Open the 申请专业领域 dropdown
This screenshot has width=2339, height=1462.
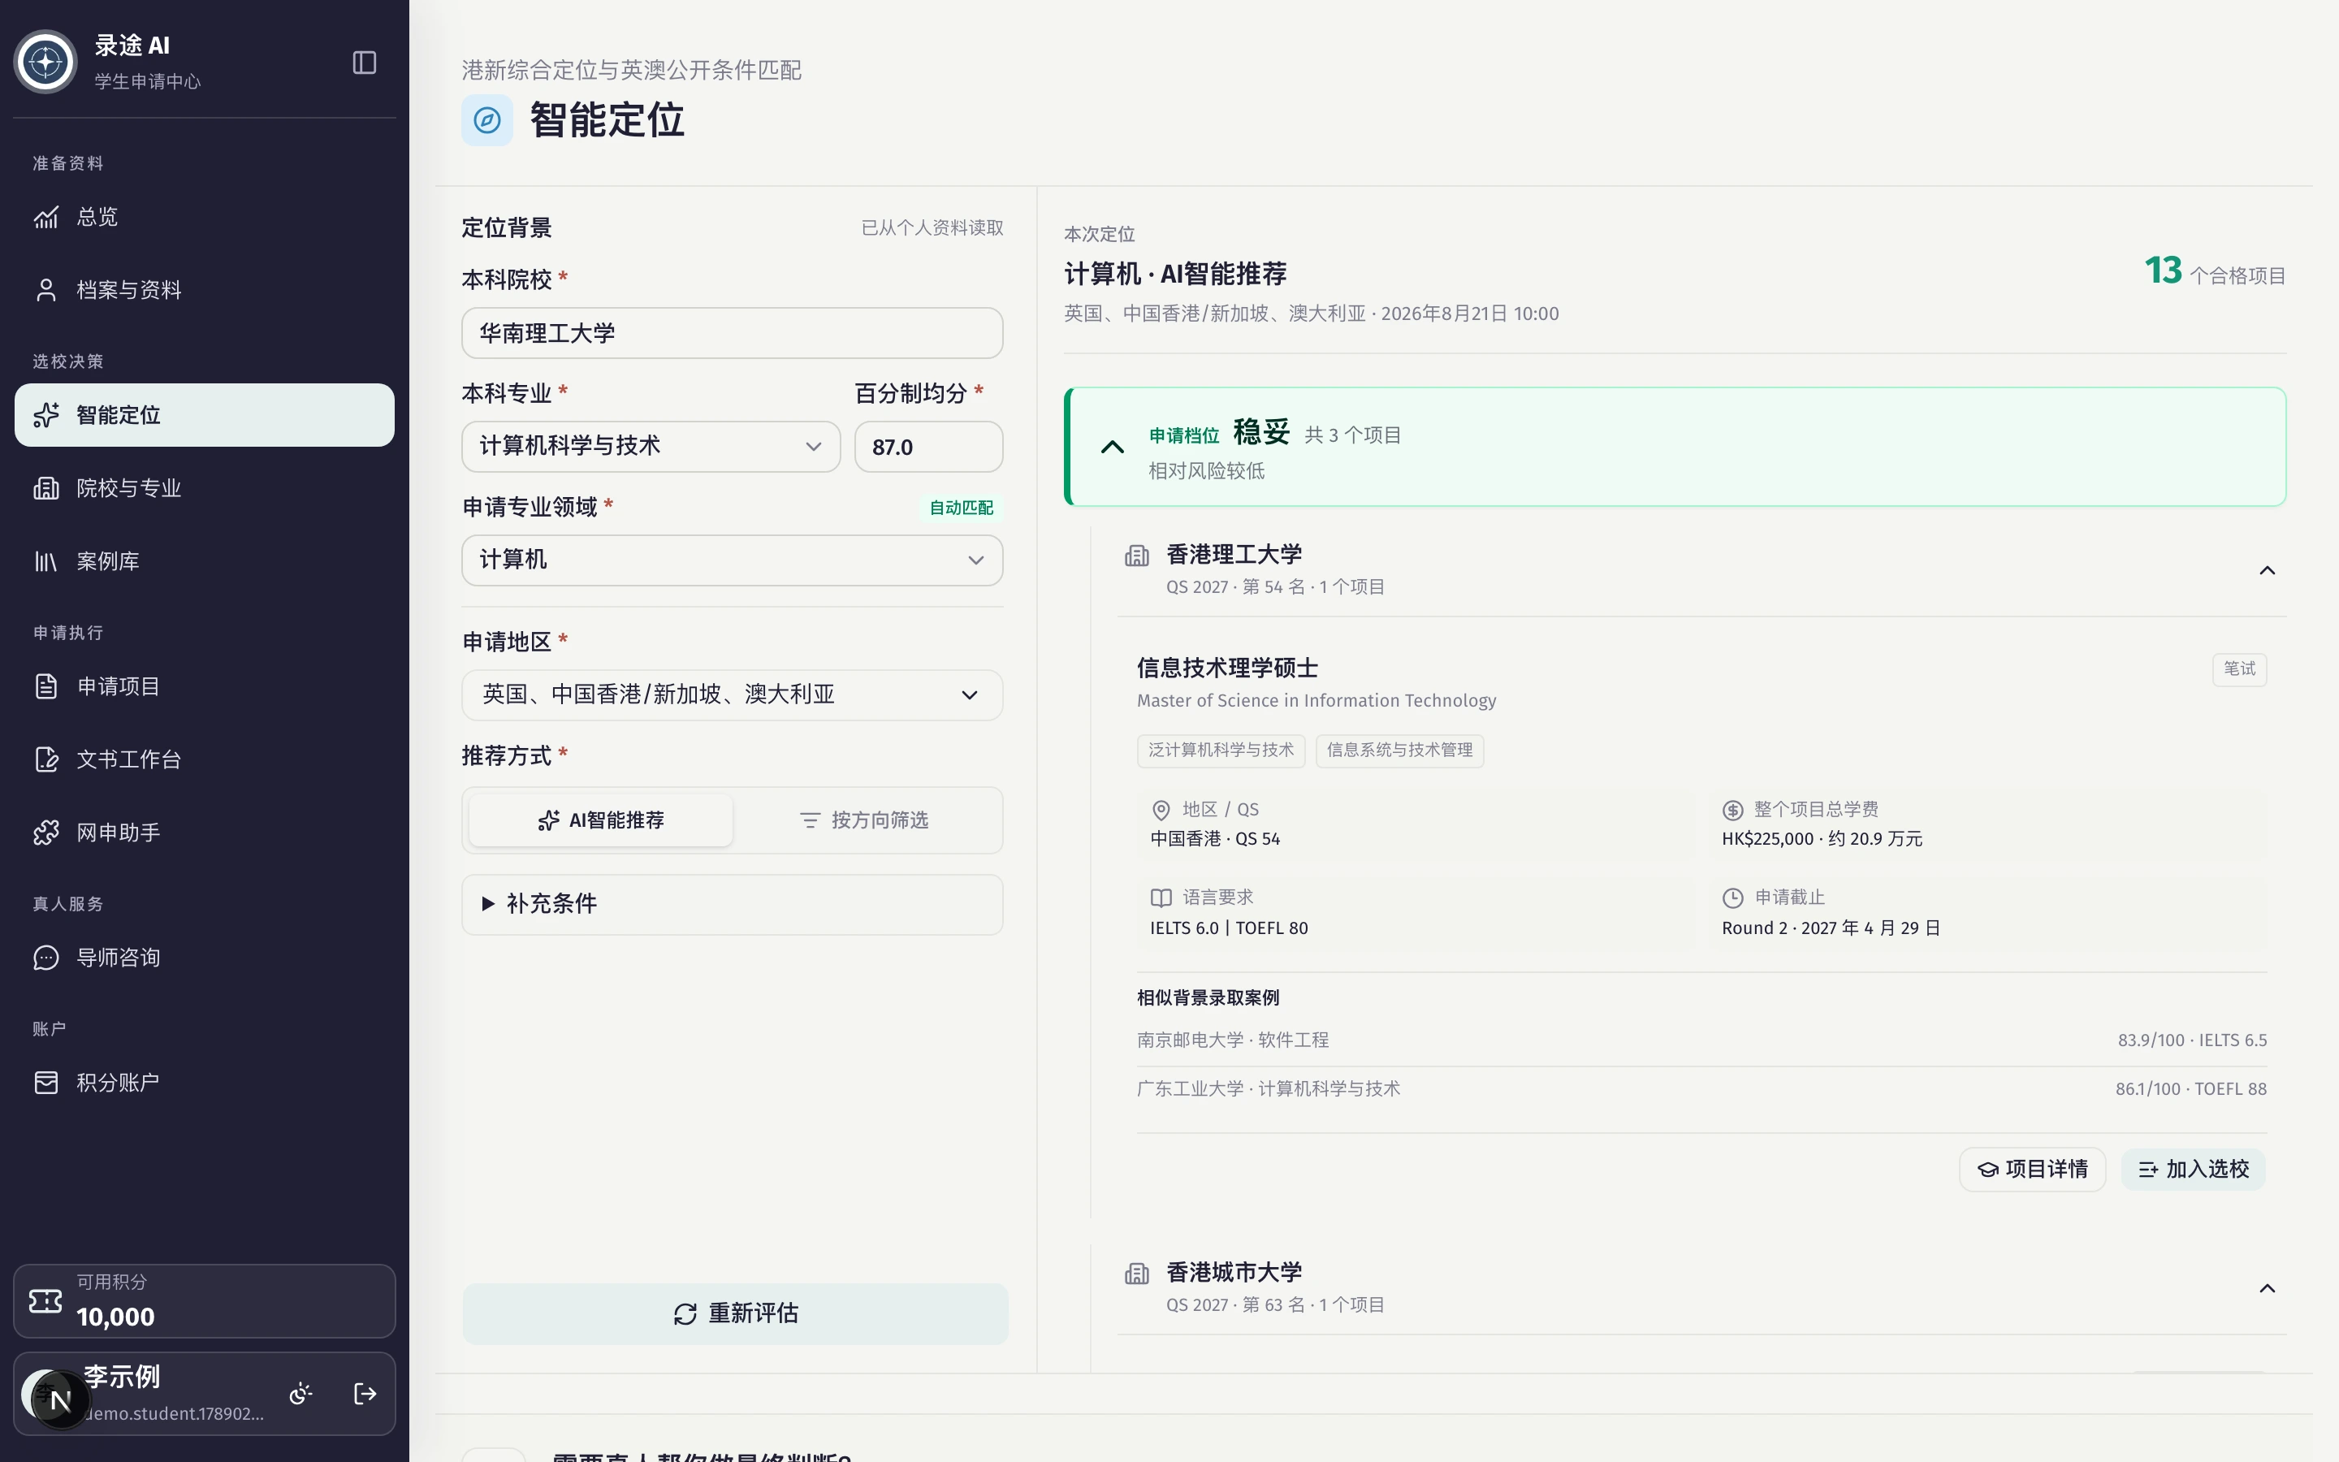coord(733,560)
